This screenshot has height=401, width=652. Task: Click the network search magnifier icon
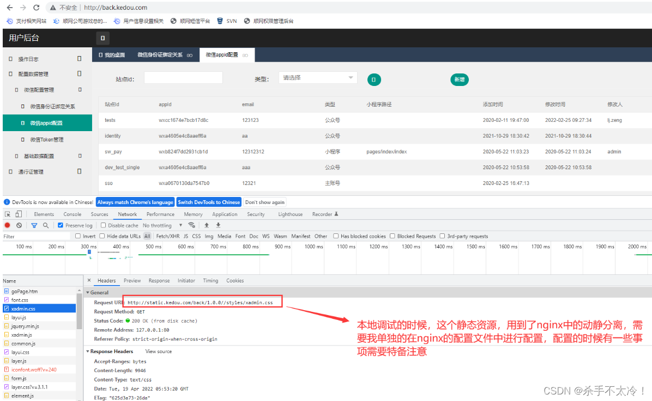coord(46,225)
